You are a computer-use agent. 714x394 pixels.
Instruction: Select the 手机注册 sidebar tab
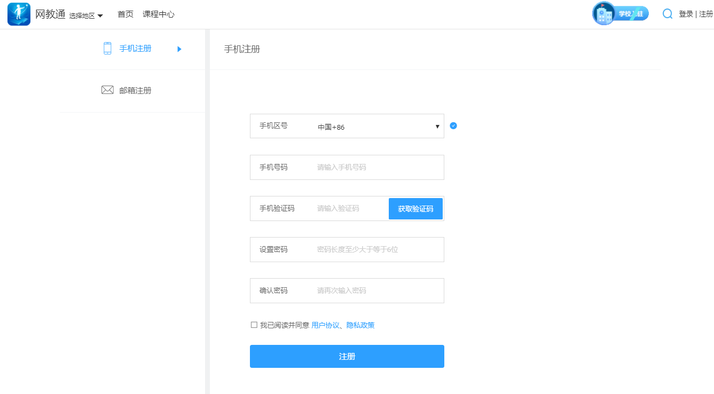[x=135, y=49]
